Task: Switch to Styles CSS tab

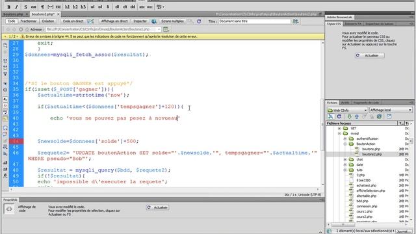Action: (333, 24)
